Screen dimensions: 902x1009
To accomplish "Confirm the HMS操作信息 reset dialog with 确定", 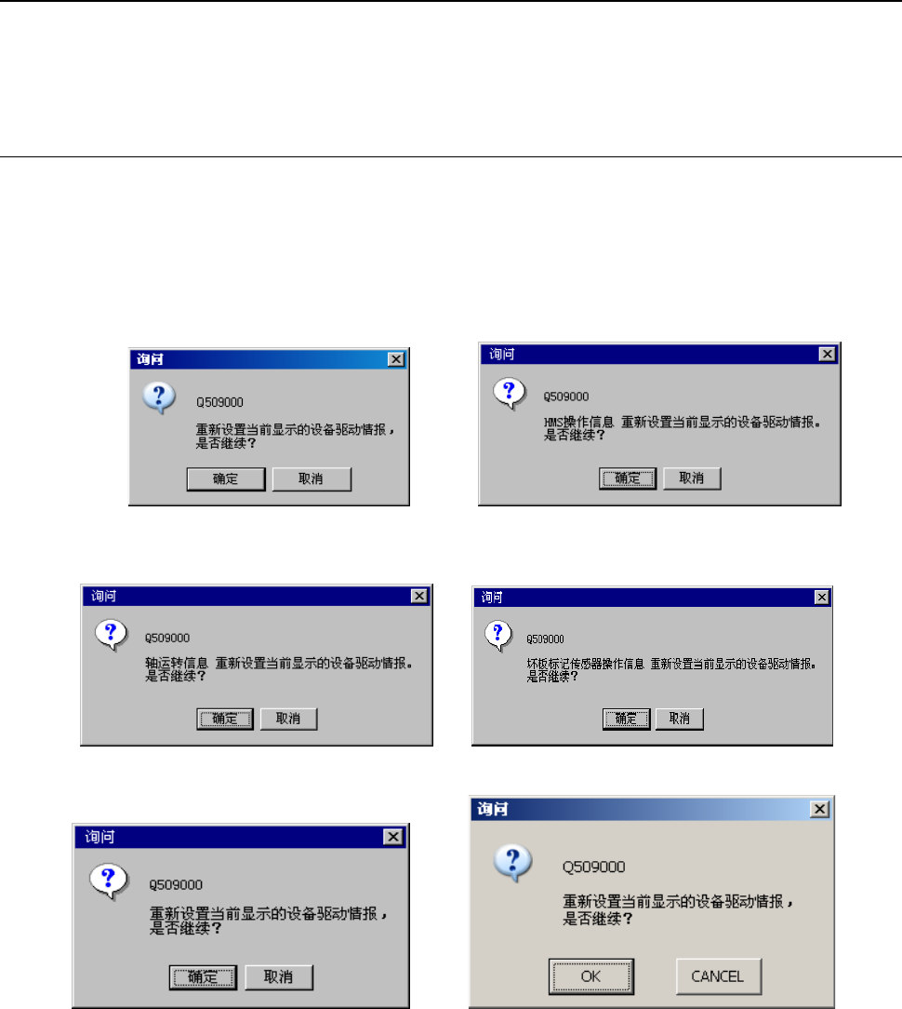I will click(x=628, y=478).
